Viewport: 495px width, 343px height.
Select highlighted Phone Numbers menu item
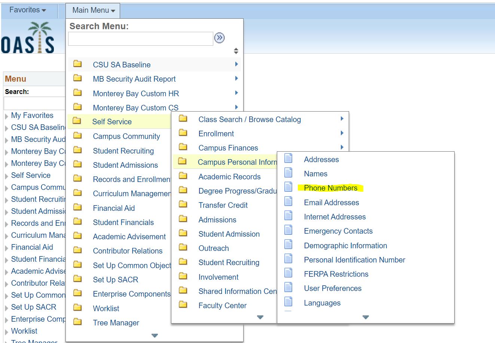pyautogui.click(x=330, y=188)
